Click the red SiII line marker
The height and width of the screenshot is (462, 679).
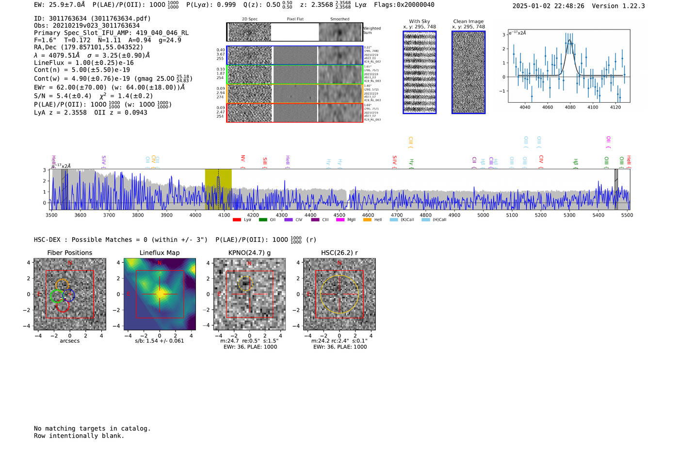click(265, 162)
